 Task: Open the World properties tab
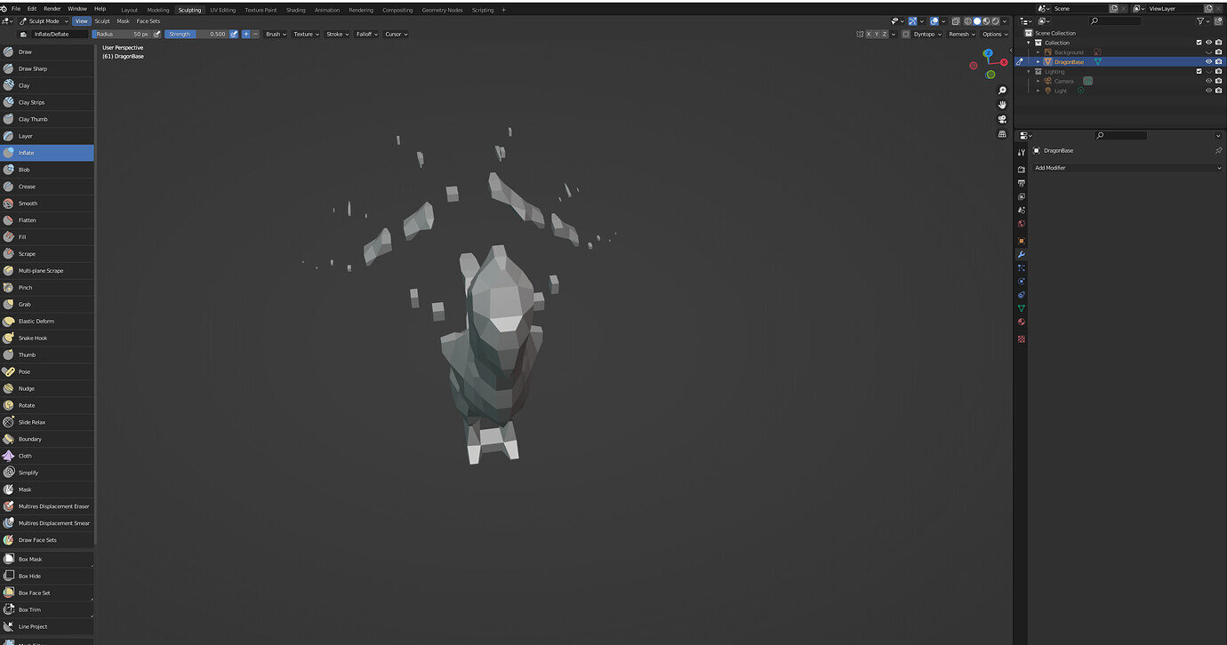coord(1021,224)
